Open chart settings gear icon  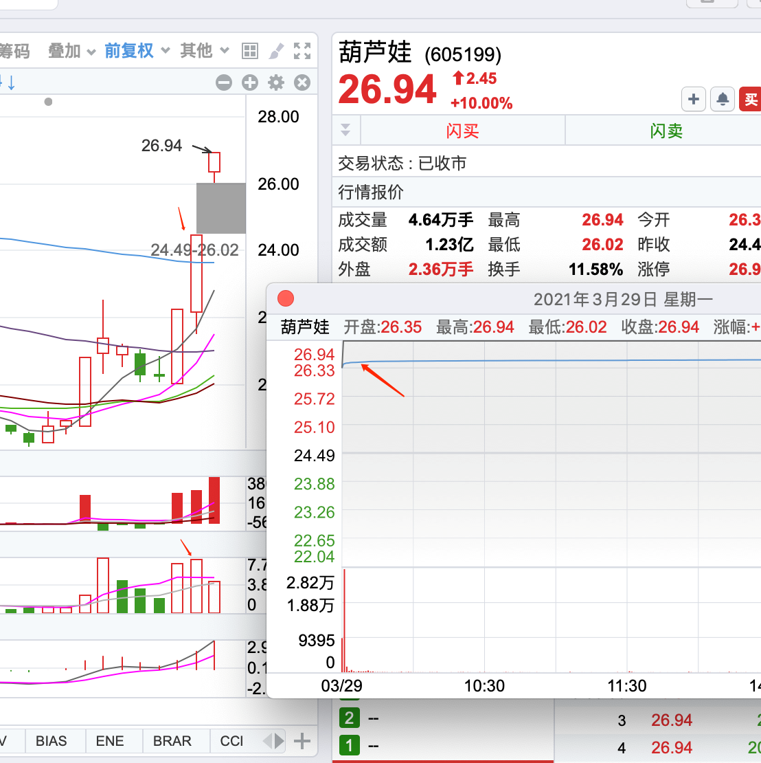click(276, 82)
